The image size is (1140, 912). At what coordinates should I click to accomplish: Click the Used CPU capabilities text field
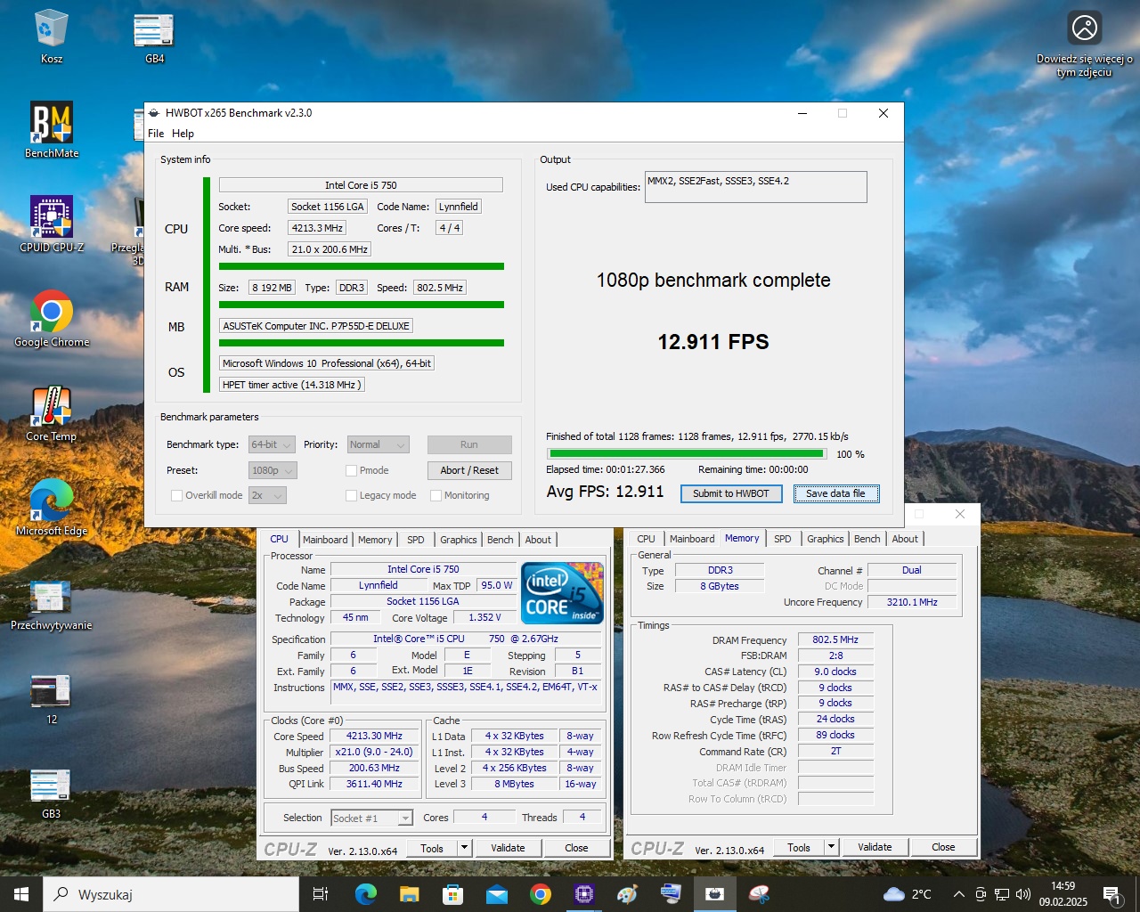coord(755,187)
